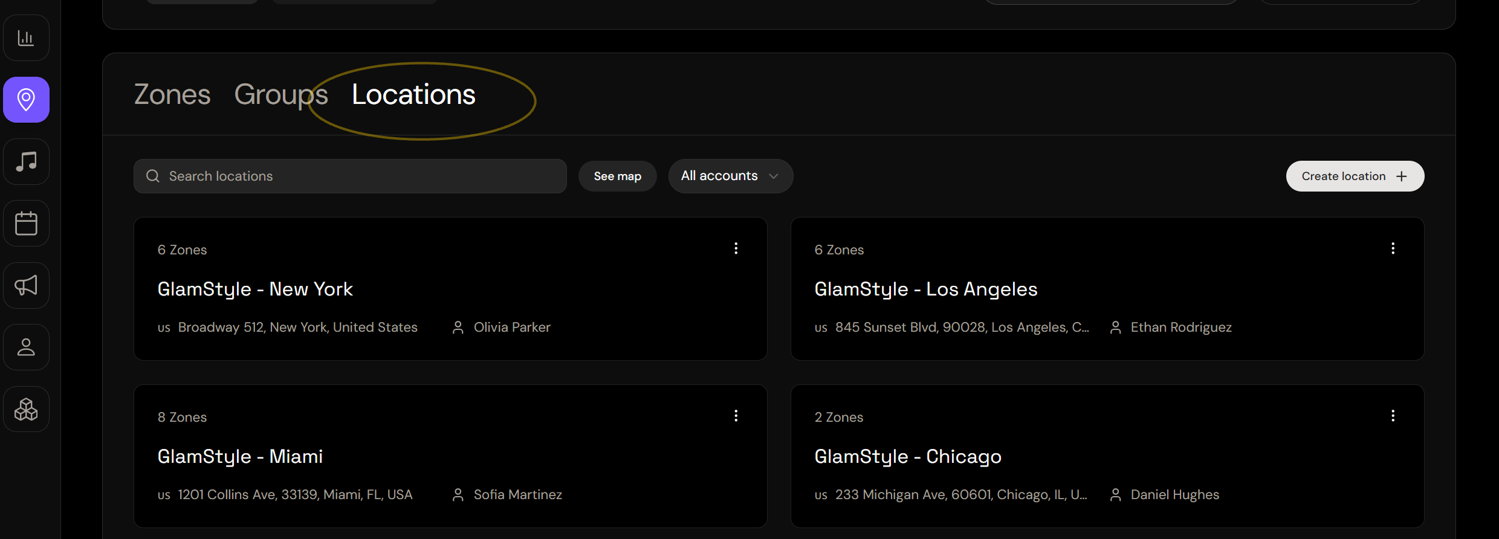Click the Broadway 512, New York address

tap(297, 327)
